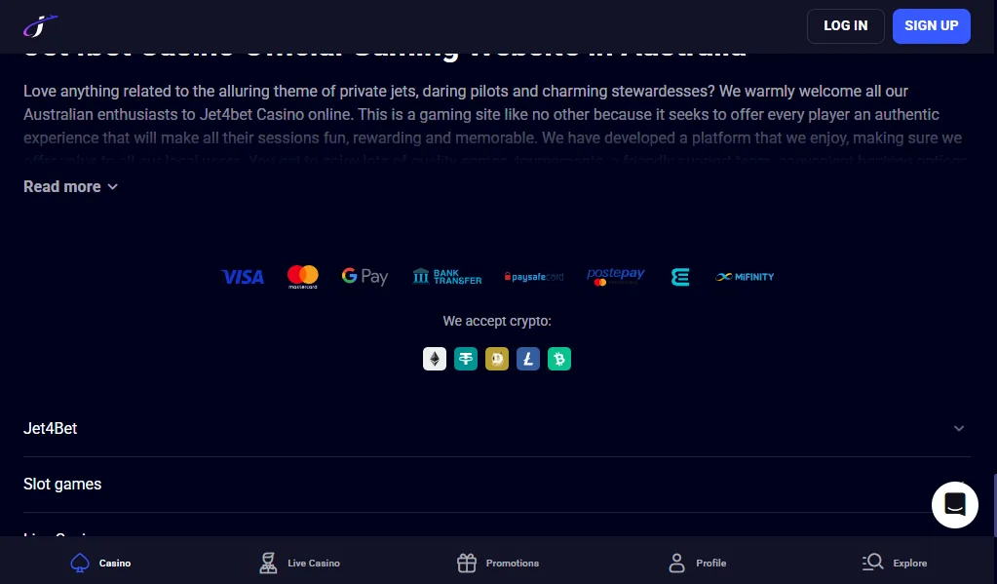Open the Live Casino tab
This screenshot has width=997, height=584.
tap(299, 563)
